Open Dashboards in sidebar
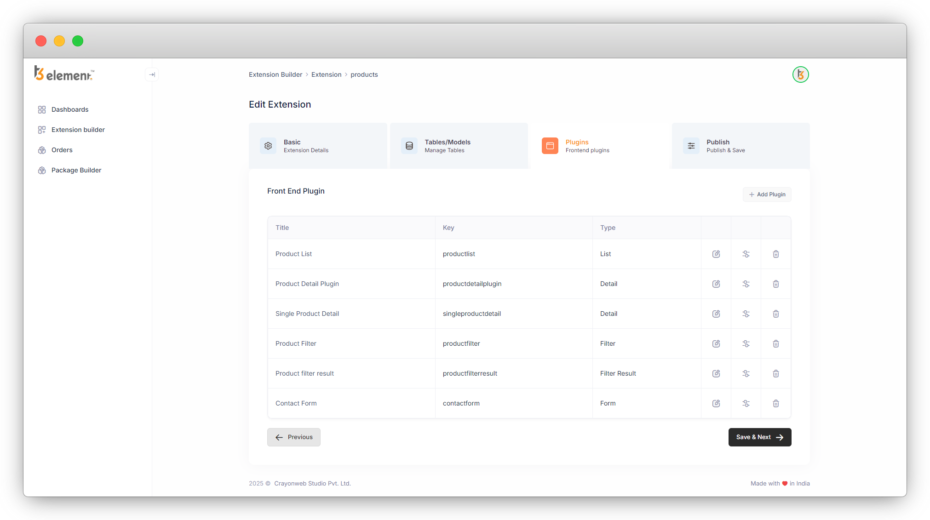The image size is (930, 520). pos(70,109)
